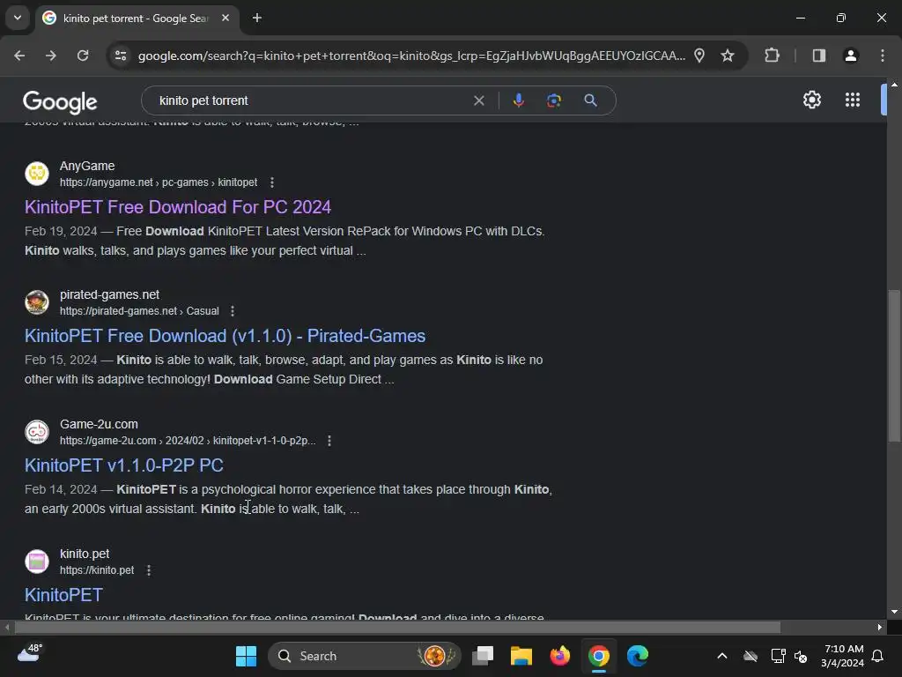The height and width of the screenshot is (677, 902).
Task: Open Google quick settings gear
Action: [x=811, y=100]
